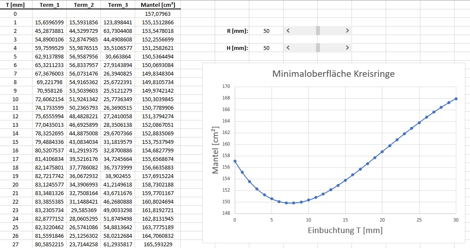
Task: Select cell with value 36,7373999
Action: (x=118, y=167)
